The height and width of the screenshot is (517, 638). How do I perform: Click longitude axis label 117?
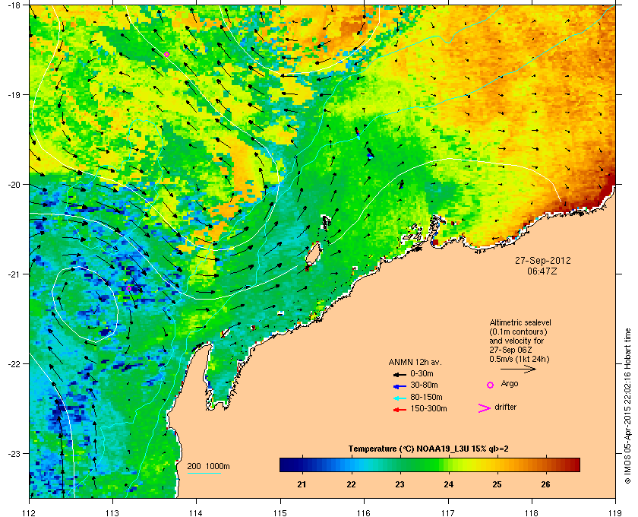pyautogui.click(x=448, y=512)
